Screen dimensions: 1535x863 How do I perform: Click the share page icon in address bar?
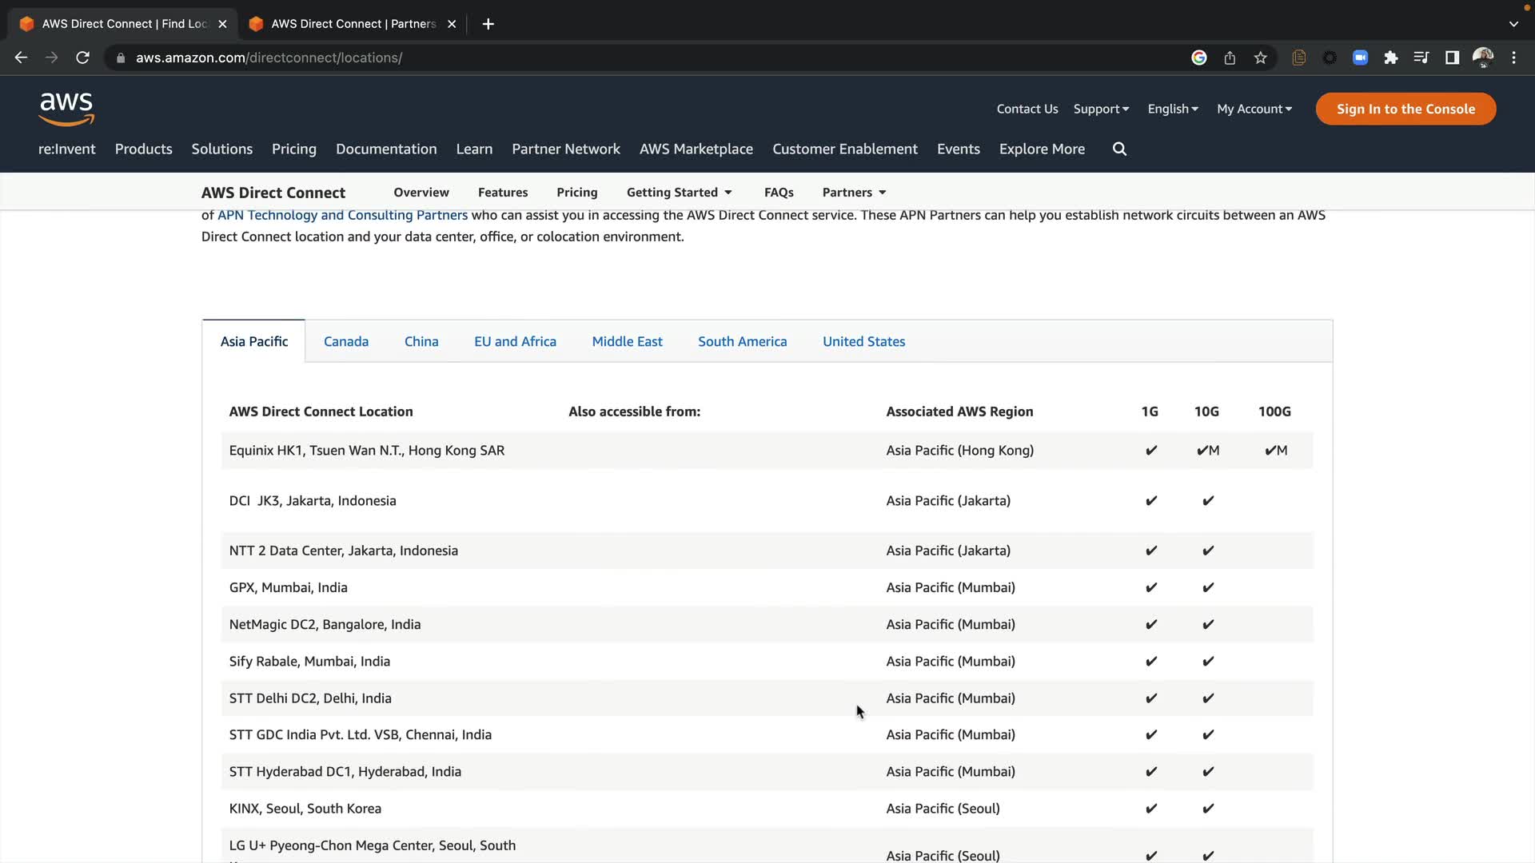point(1230,58)
